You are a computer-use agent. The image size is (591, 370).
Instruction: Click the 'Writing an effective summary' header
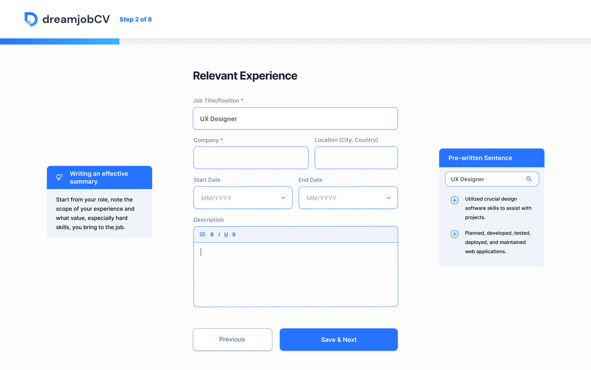[x=100, y=177]
